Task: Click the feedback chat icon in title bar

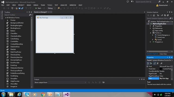Action: [x=128, y=2]
